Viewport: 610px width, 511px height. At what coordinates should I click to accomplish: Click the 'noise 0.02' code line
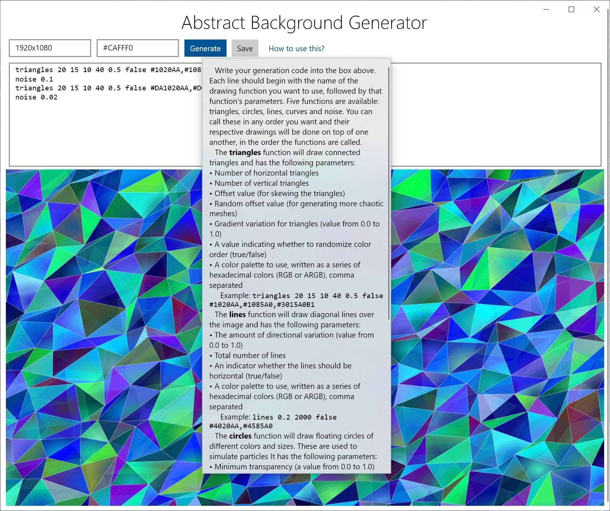point(36,97)
